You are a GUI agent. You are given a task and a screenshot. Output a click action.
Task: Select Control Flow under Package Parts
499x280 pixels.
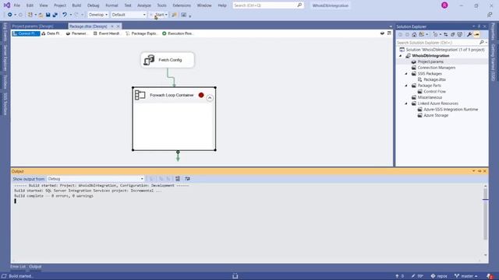click(x=434, y=92)
